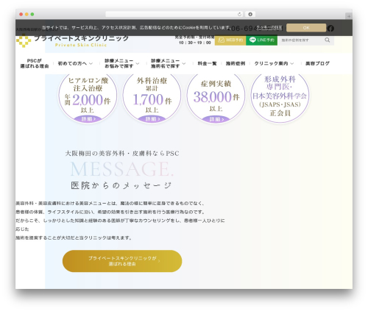Click the OK button on cookie banner
368x311 pixels.
point(306,28)
